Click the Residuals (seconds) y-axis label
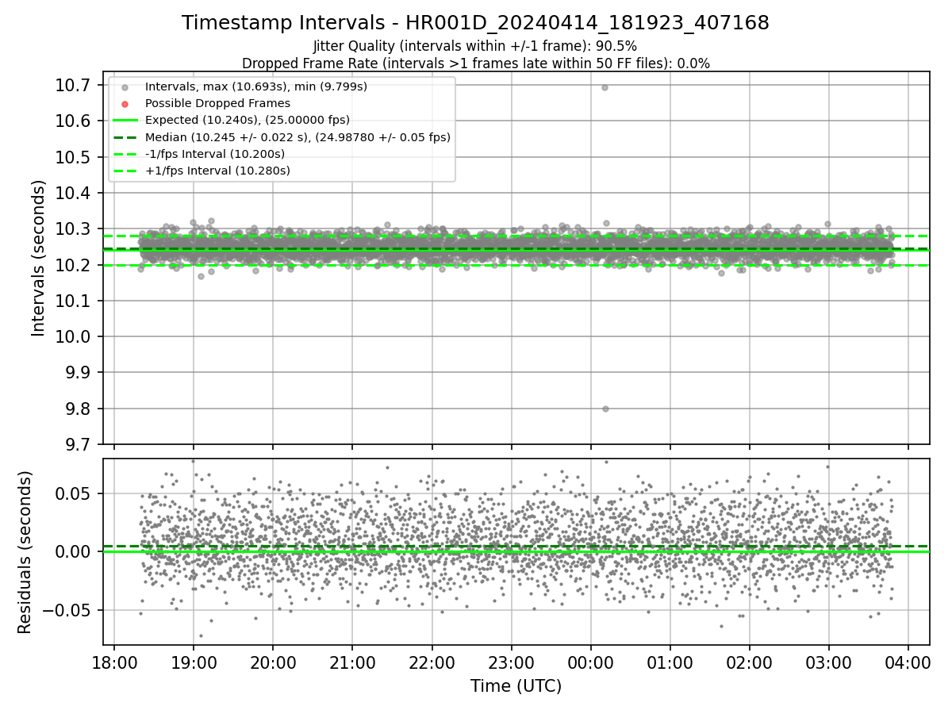Screen dimensions: 952x714 click(25, 552)
